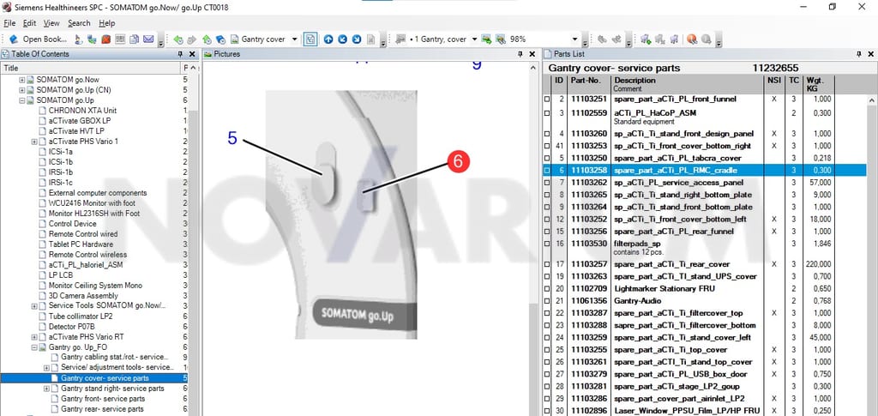The width and height of the screenshot is (878, 416).
Task: Tick checkbox for part 11103262 service access panel
Action: (x=547, y=183)
